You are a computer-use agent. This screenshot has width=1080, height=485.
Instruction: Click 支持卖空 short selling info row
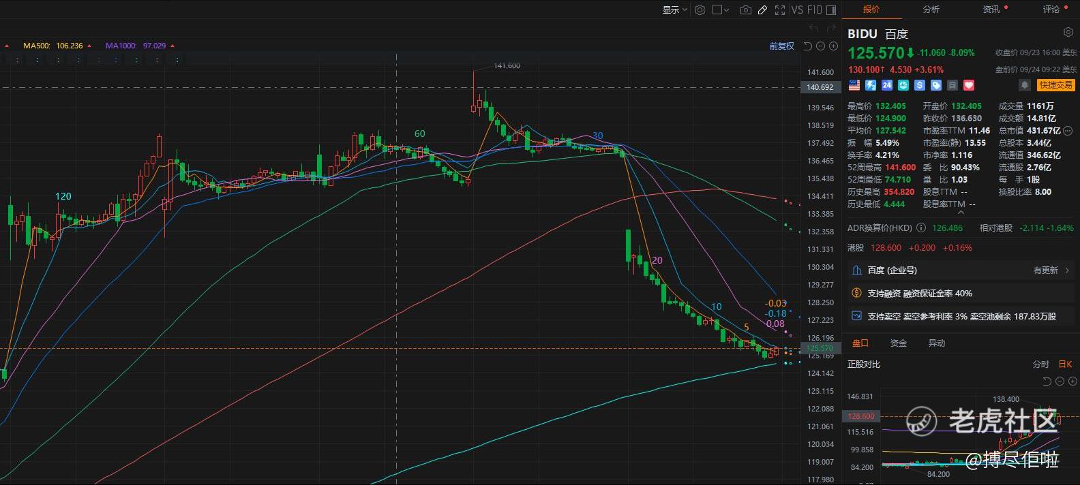point(961,317)
